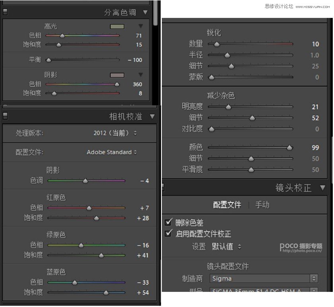Switch to the 配置文件 tab
Viewport: 334px width, 307px height.
pos(227,205)
